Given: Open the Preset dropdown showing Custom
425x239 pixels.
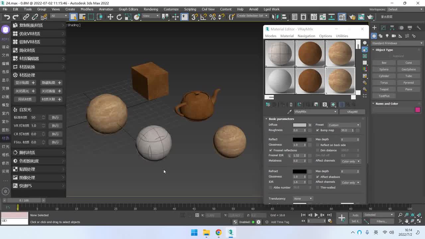Looking at the screenshot, I should [344, 125].
